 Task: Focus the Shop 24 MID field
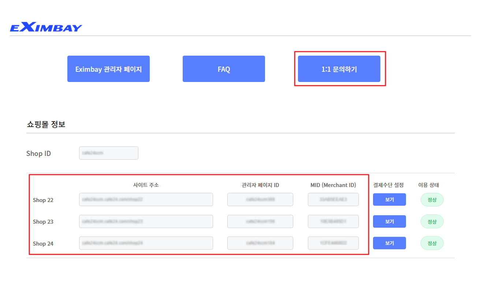point(333,243)
